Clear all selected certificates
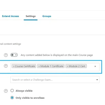This screenshot has height=105, width=105. tap(95, 66)
